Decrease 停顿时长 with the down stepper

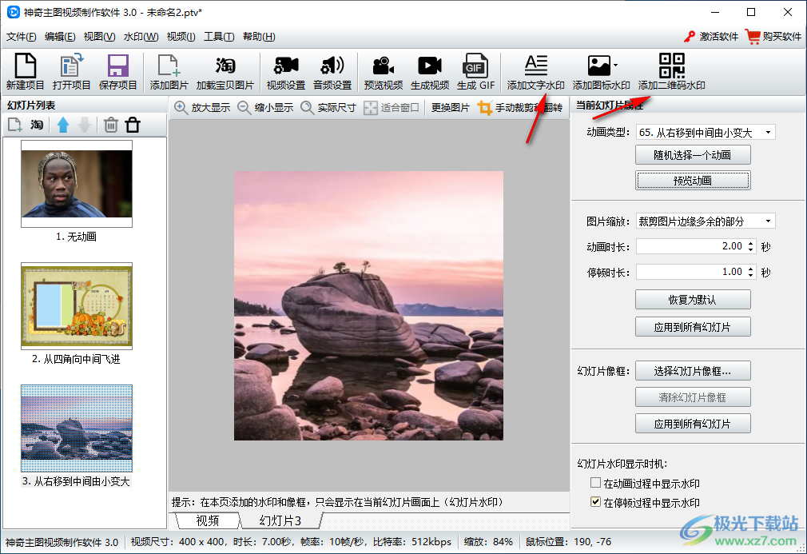click(x=751, y=276)
